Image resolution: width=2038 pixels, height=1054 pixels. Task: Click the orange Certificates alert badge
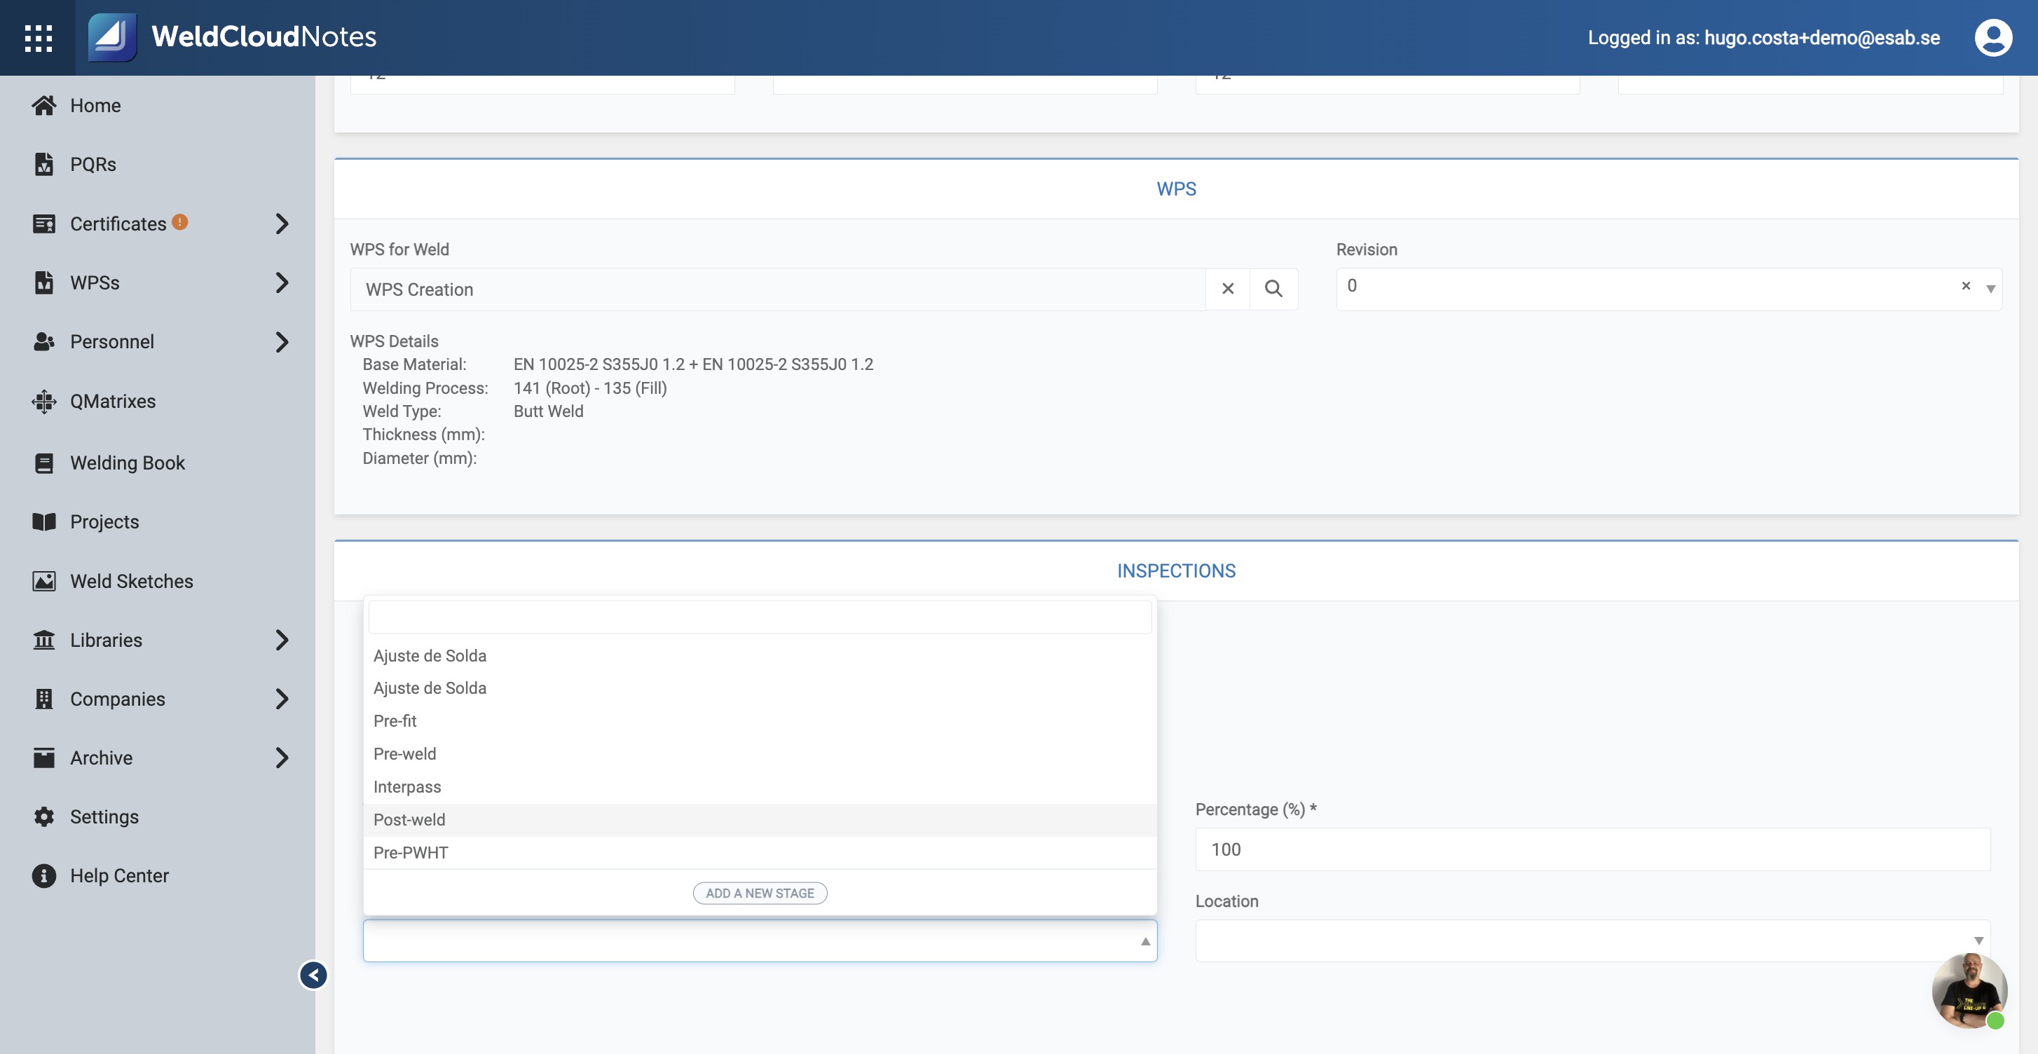point(179,221)
